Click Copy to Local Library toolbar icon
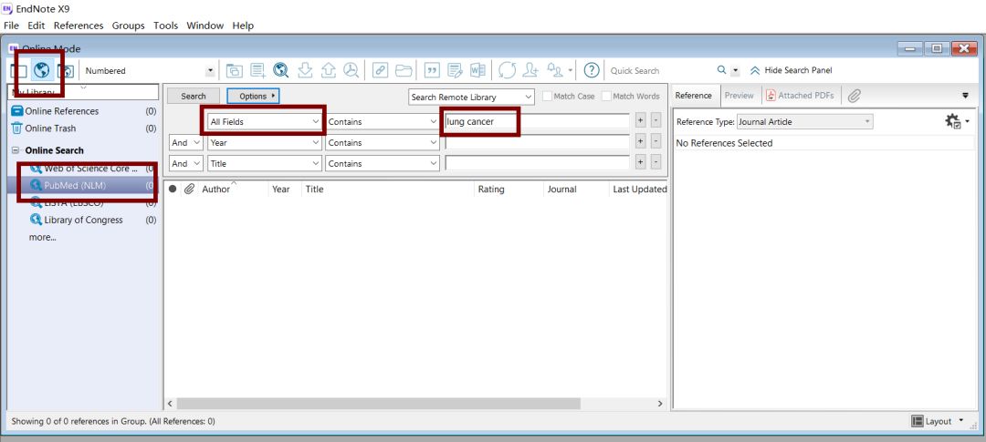 pos(234,70)
